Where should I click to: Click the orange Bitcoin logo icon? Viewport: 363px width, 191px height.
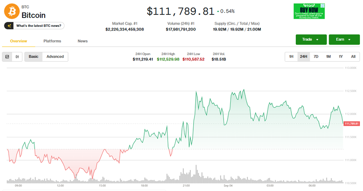coord(12,11)
